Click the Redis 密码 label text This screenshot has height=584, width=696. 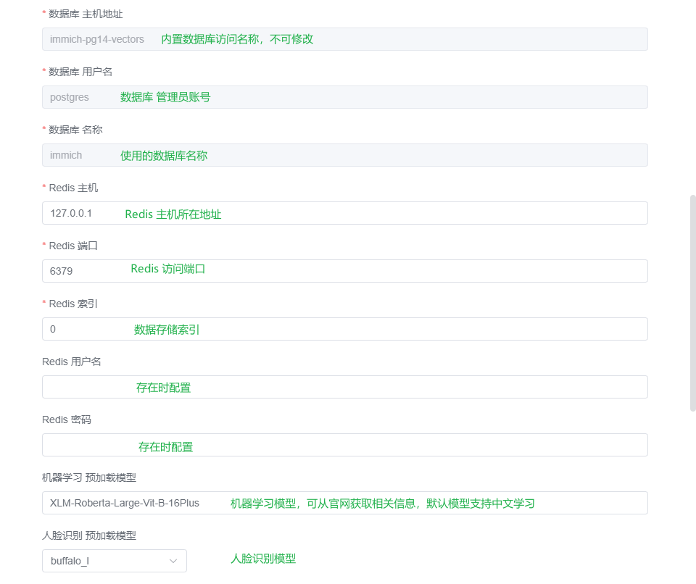point(67,420)
